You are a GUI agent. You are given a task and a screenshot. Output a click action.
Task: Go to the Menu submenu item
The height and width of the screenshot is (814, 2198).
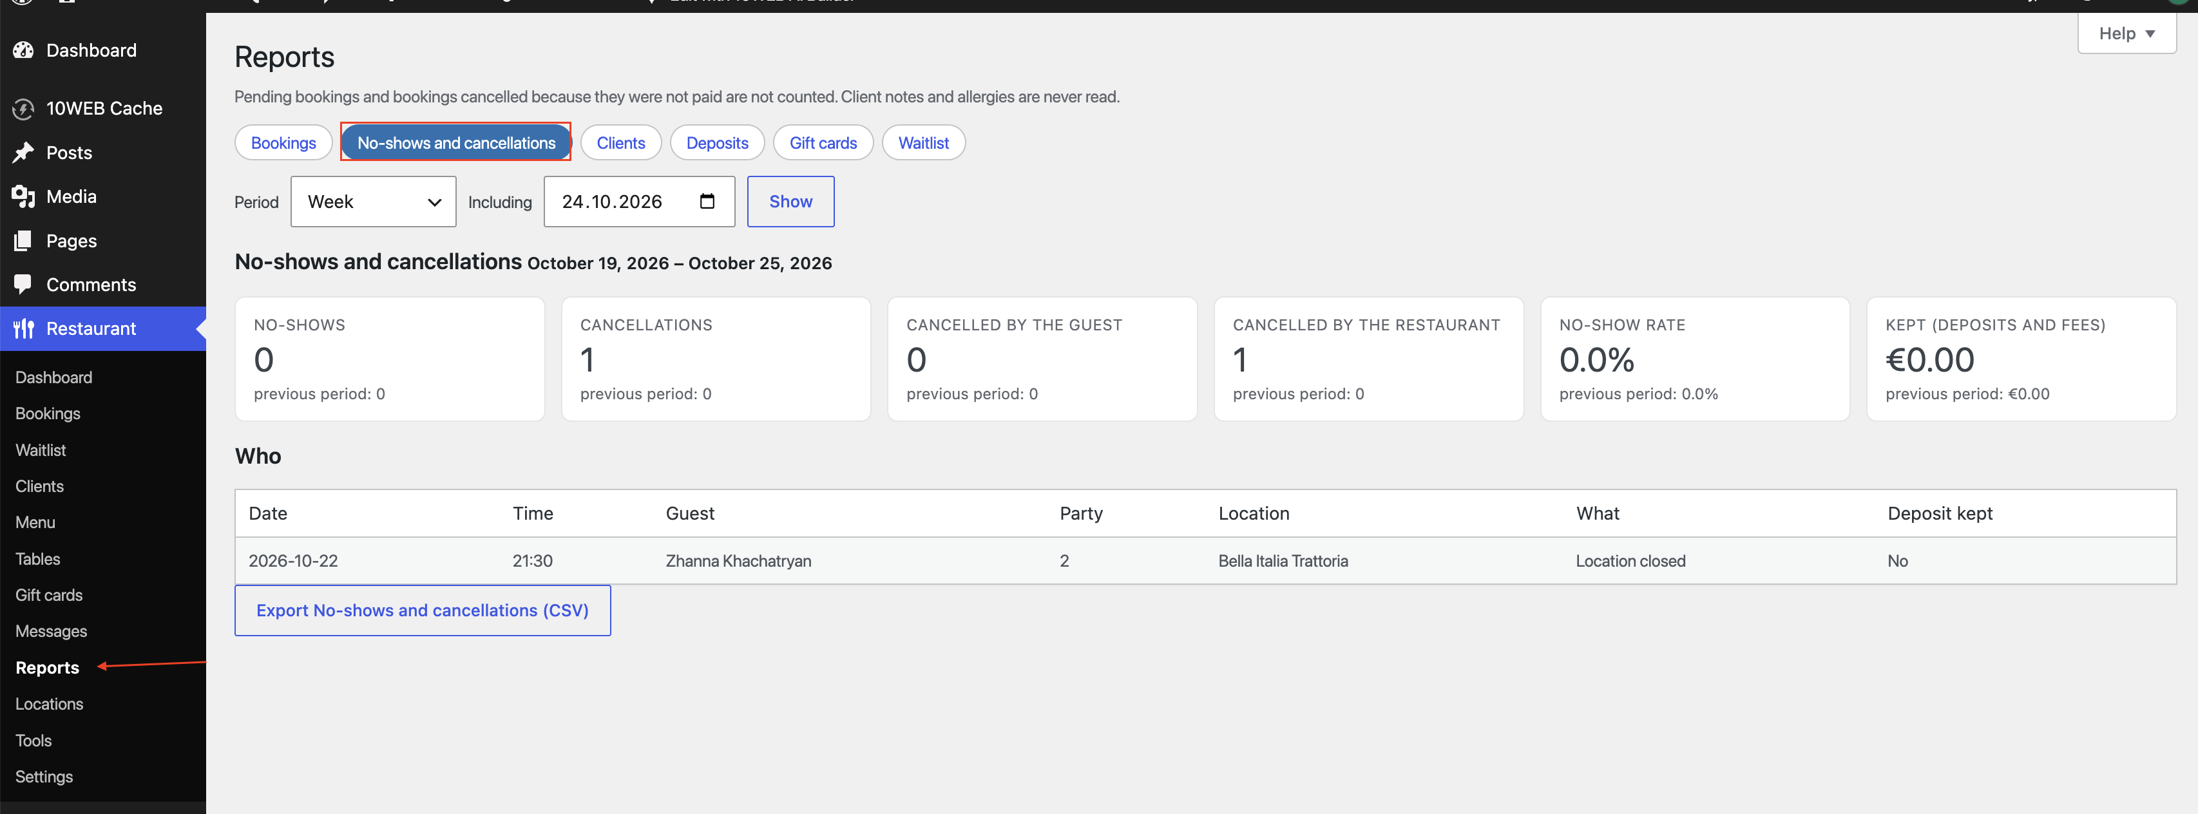[x=35, y=522]
